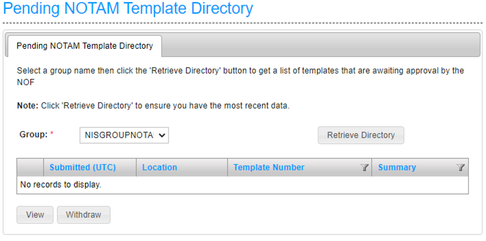Click the 'No records to display' row
Screen dimensions: 486x241
tap(242, 185)
